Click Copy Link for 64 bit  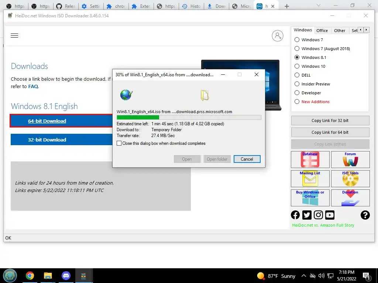(x=330, y=132)
